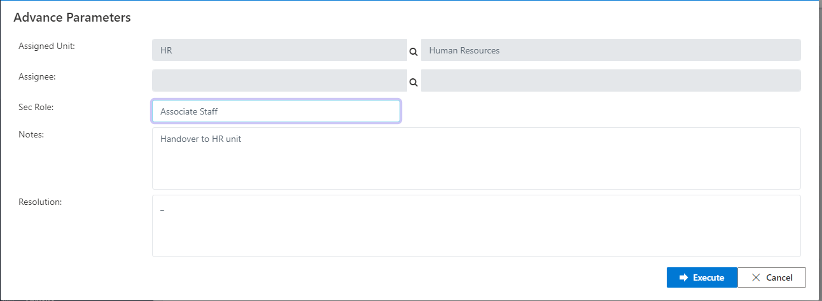822x301 pixels.
Task: Dismiss the dialog with the Cancel button
Action: pos(772,277)
